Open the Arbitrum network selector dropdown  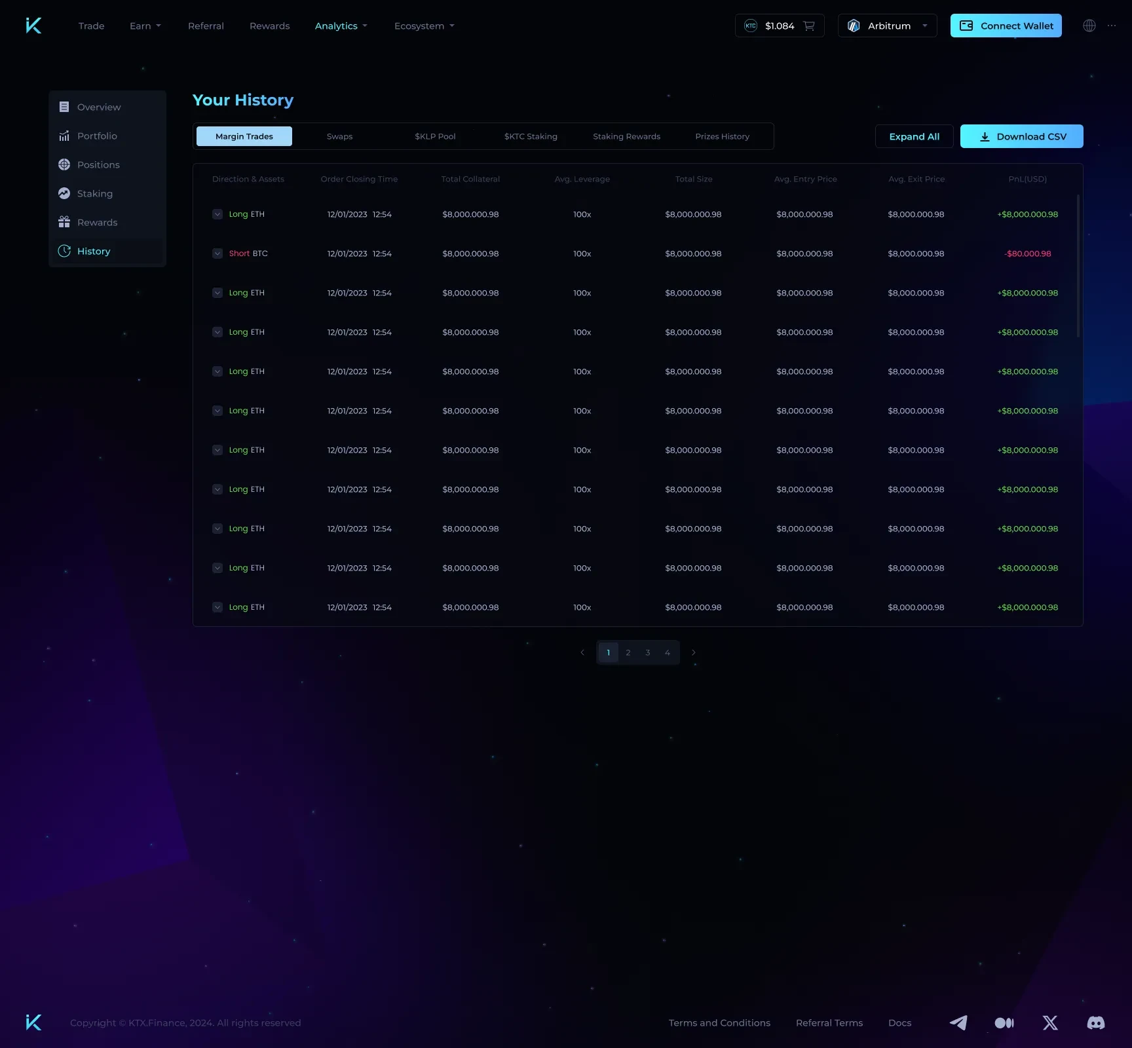click(888, 26)
